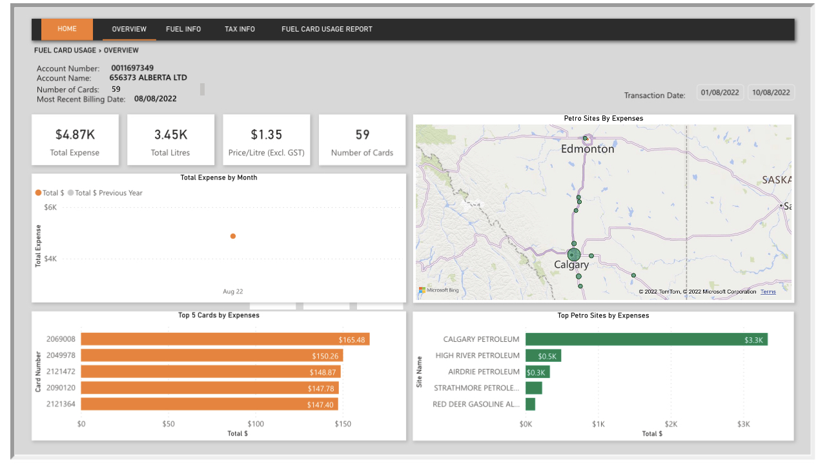Select the AIRDRIE PETROLEUM bar
Viewport: 829px width, 469px height.
pyautogui.click(x=537, y=372)
